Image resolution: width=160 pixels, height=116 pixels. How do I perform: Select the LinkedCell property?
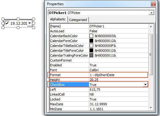pos(57,94)
